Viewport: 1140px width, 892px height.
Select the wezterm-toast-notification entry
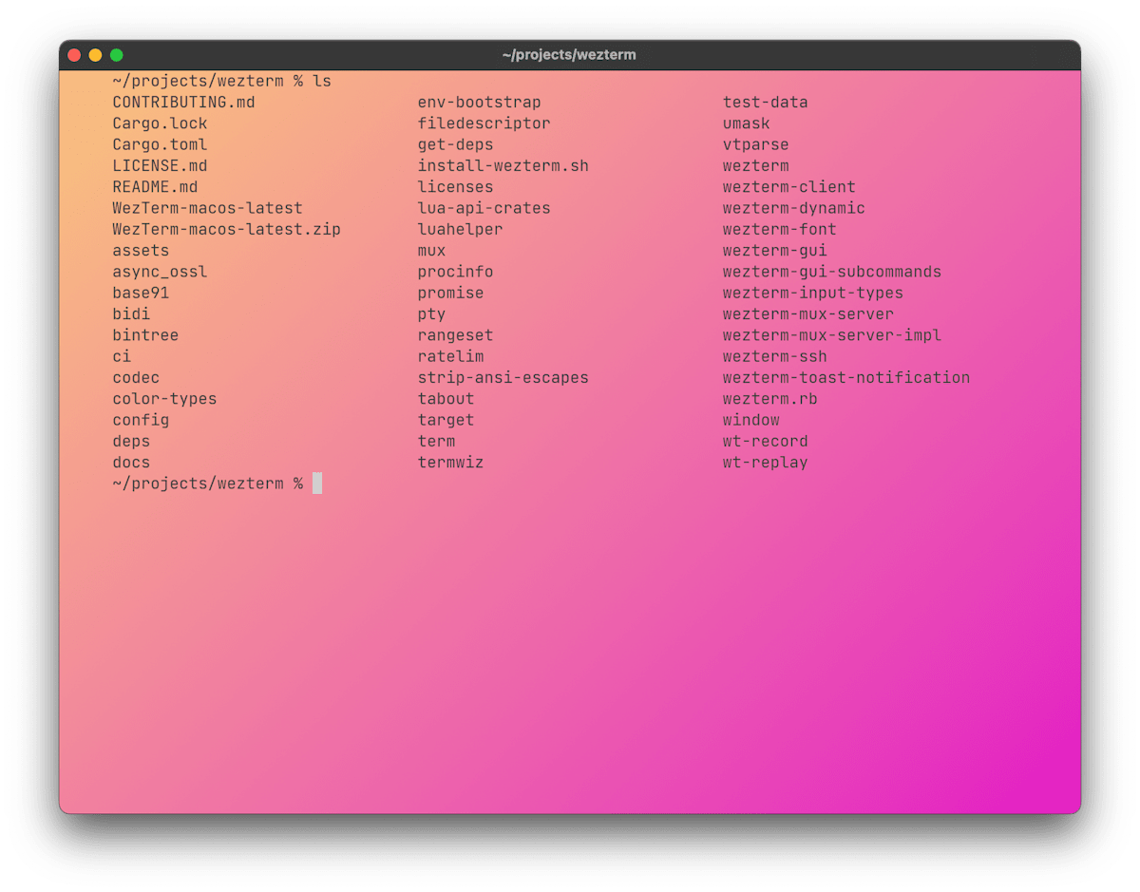point(845,377)
